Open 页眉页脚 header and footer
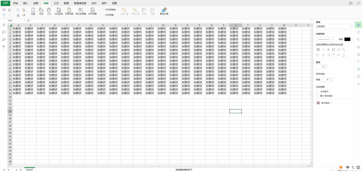 pos(69,11)
